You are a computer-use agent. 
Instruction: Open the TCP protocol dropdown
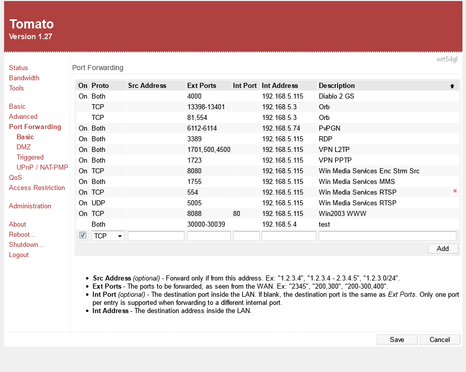point(108,236)
